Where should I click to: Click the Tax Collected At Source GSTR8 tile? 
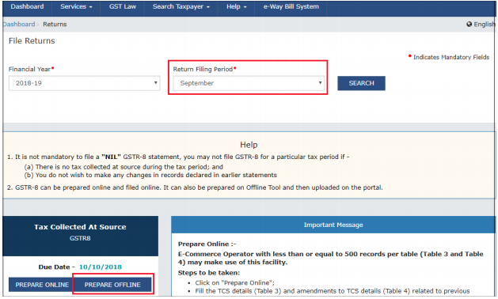pos(80,237)
